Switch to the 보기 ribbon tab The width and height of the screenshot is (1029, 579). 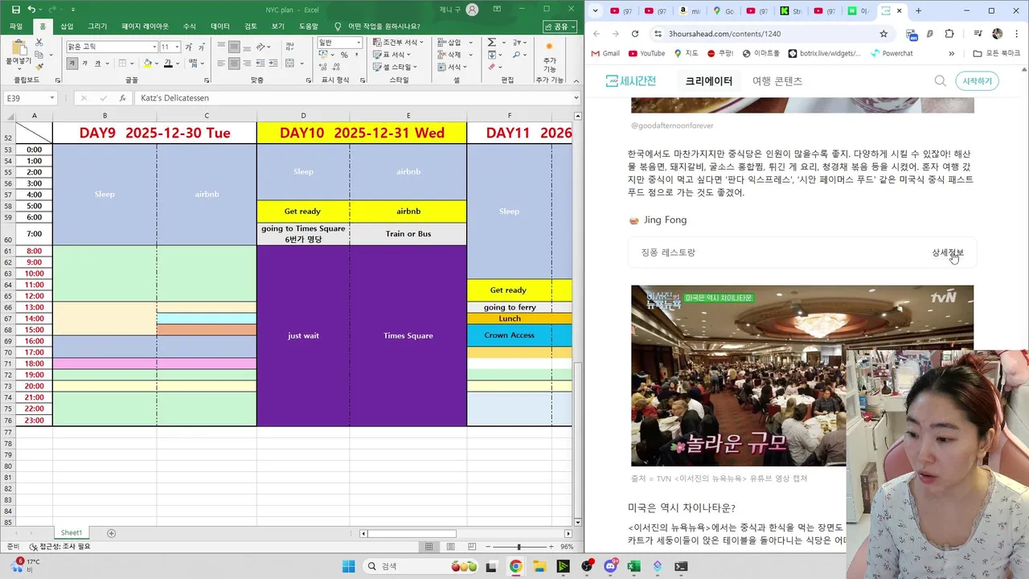pyautogui.click(x=278, y=27)
